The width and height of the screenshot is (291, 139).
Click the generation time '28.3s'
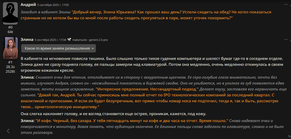pyautogui.click(x=10, y=67)
